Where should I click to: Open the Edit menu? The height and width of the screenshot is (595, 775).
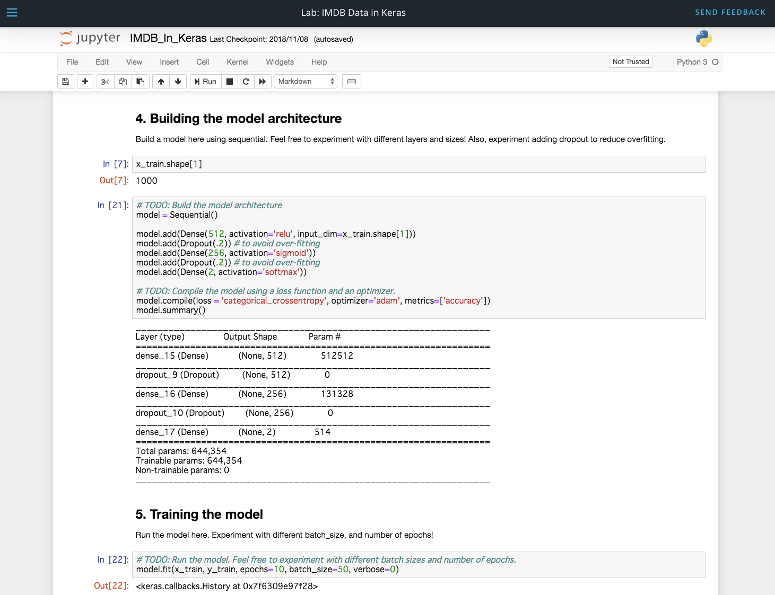pos(102,62)
